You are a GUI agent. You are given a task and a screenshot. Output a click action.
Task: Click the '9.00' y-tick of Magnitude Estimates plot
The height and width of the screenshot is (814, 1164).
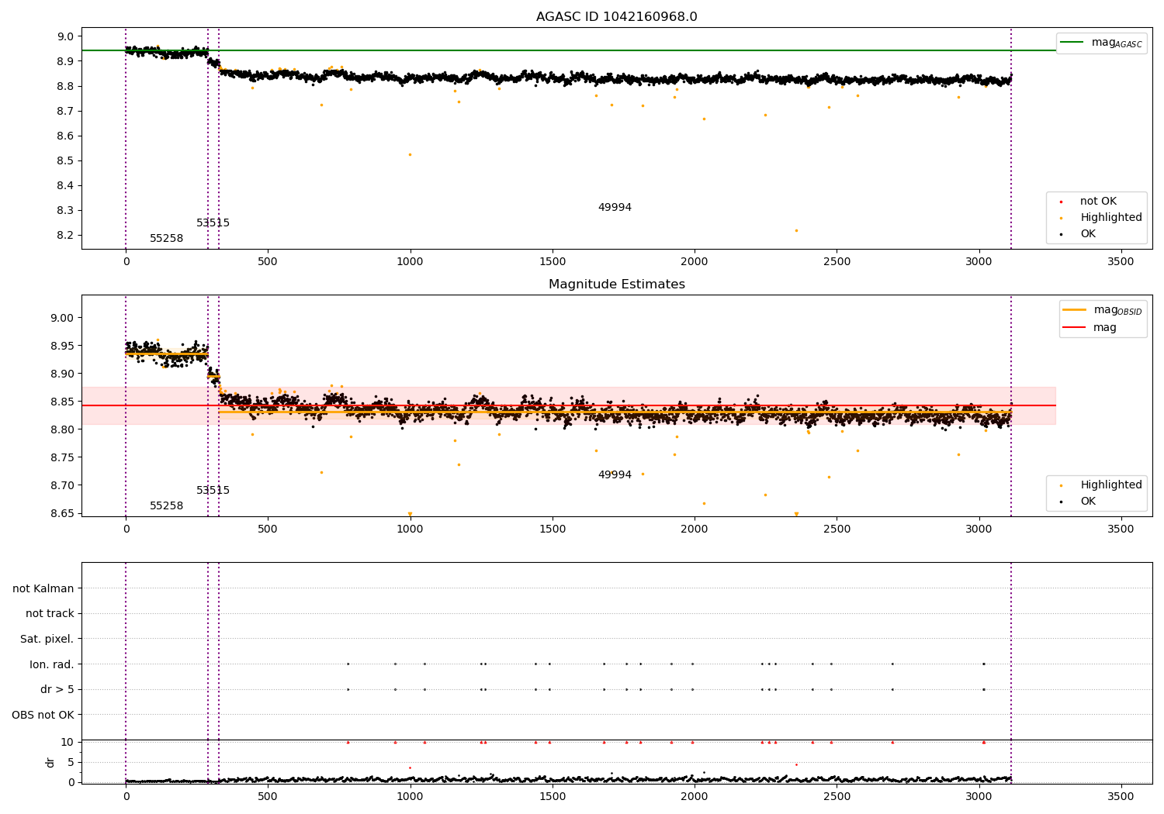[x=62, y=318]
